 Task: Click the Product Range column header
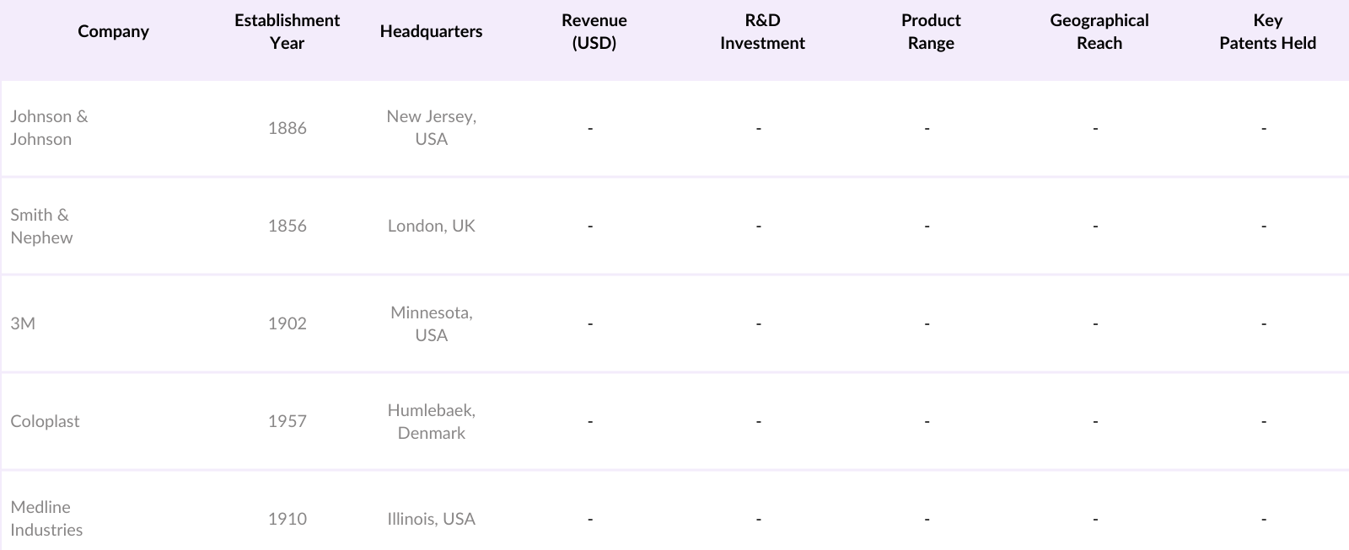coord(931,32)
